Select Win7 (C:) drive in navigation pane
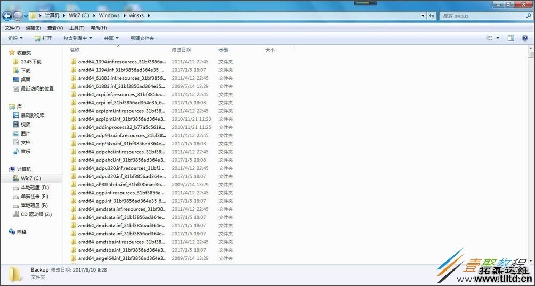Viewport: 535px width, 286px height. point(31,178)
